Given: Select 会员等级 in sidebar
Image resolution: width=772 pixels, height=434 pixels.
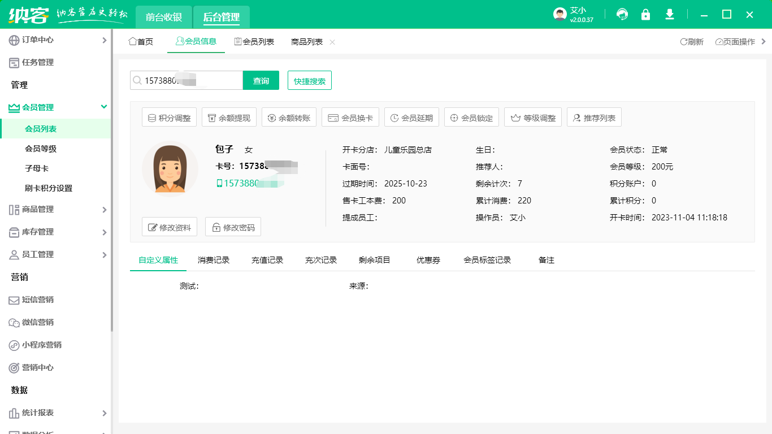Looking at the screenshot, I should click(x=41, y=149).
